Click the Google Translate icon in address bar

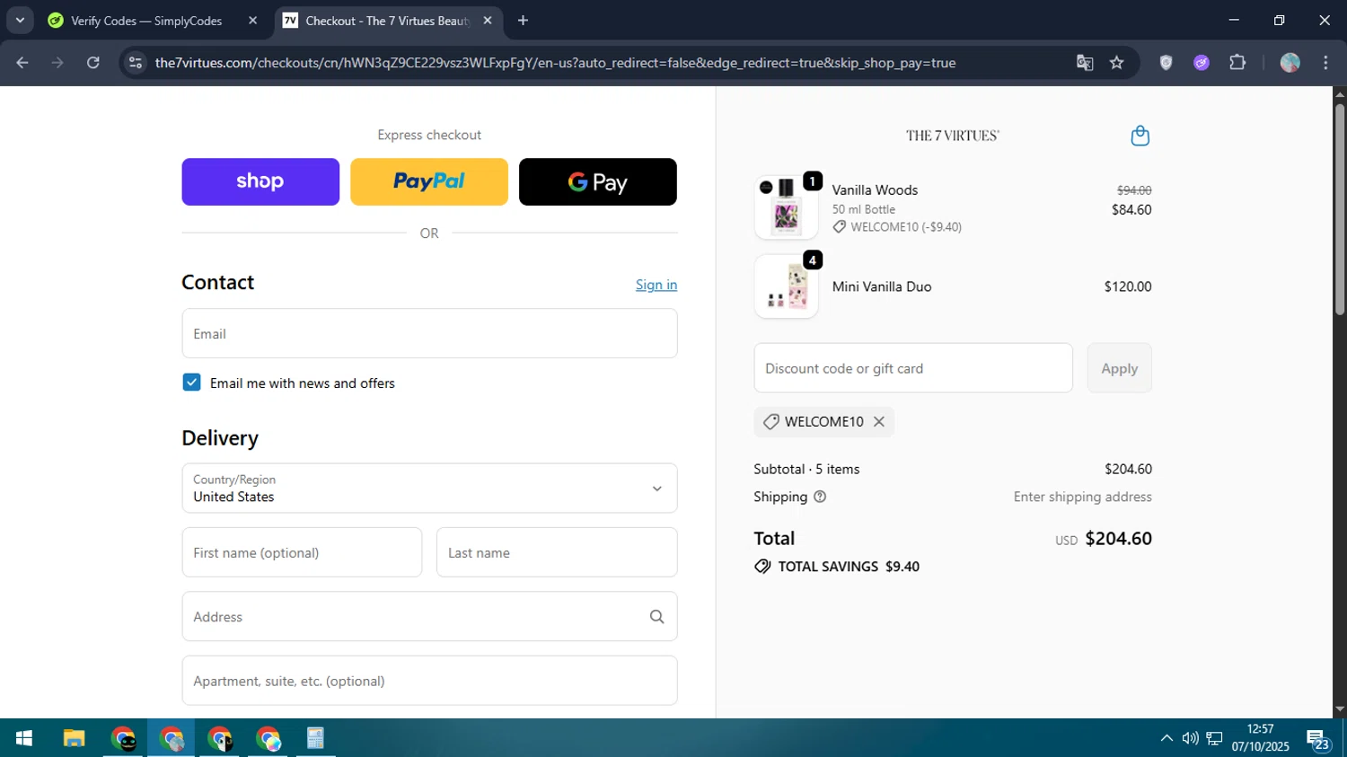[1085, 63]
